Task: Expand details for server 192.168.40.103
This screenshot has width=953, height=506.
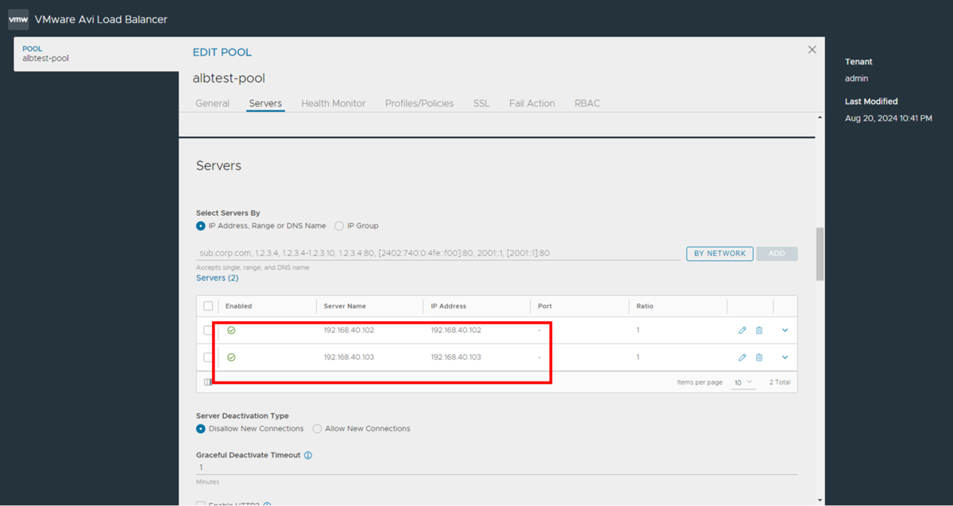Action: [785, 358]
